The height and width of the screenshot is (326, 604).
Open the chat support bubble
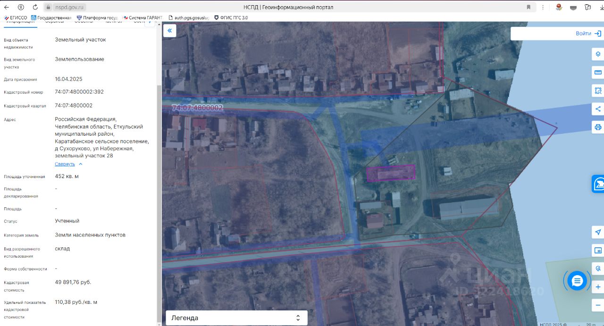(x=577, y=281)
